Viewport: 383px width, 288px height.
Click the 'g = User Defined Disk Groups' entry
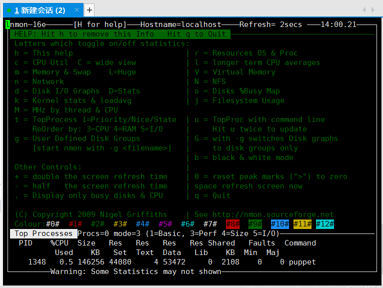(x=77, y=138)
